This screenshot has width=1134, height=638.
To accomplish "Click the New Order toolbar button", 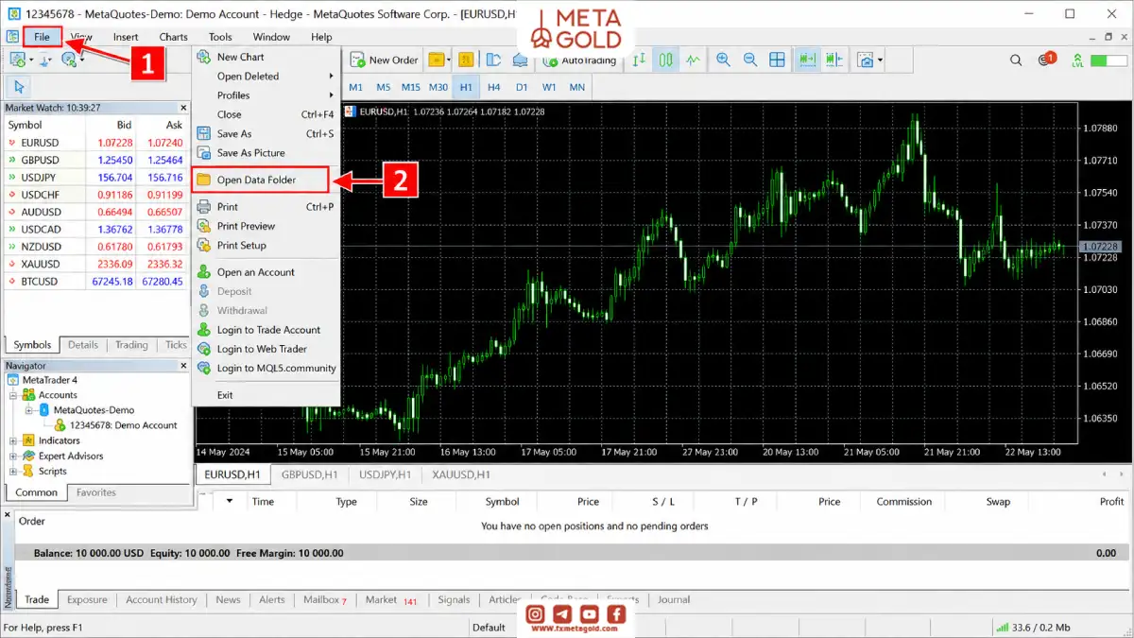I will pos(385,60).
